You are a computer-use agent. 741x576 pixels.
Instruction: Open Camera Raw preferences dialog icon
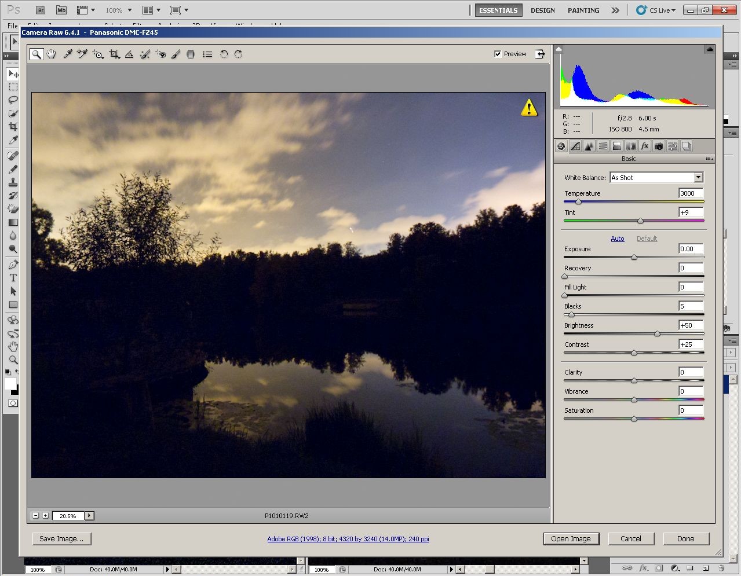coord(207,54)
